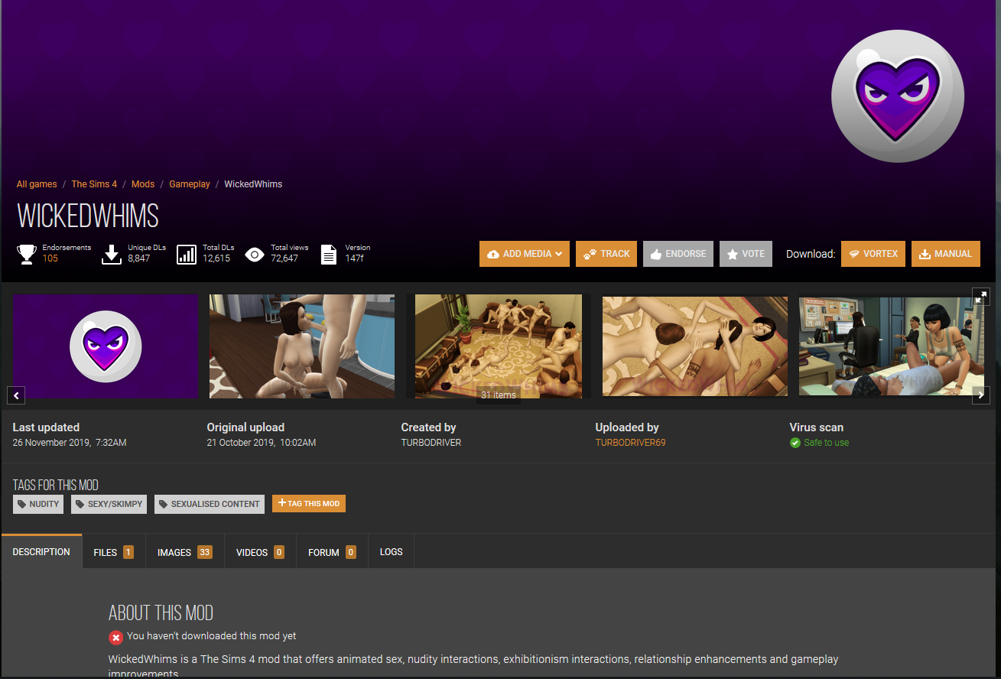Screen dimensions: 1001x679
Task: Click the 'Safe to use' text
Action: click(x=826, y=443)
